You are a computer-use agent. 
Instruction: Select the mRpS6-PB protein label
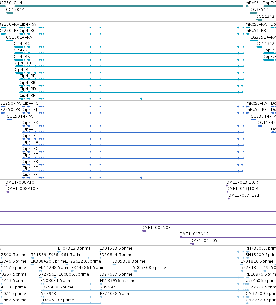[257, 110]
